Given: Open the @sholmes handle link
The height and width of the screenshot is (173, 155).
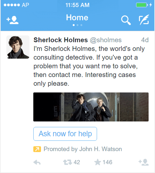Looking at the screenshot, I should 106,40.
